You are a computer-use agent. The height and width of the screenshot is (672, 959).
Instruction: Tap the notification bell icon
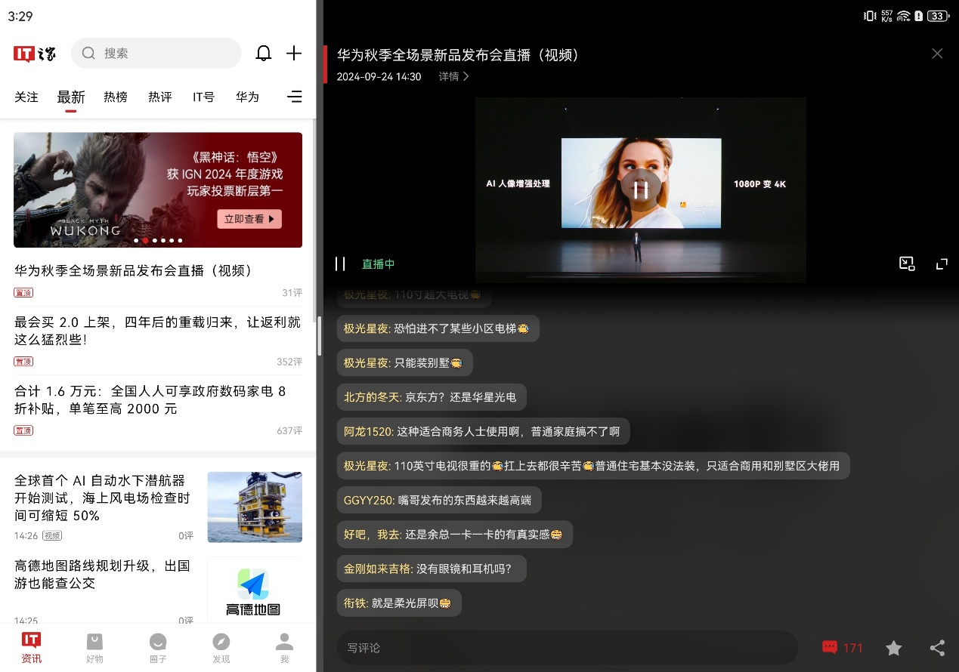tap(263, 53)
